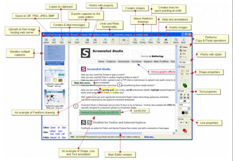Choose the outlined rectangle shape style

click(x=187, y=70)
